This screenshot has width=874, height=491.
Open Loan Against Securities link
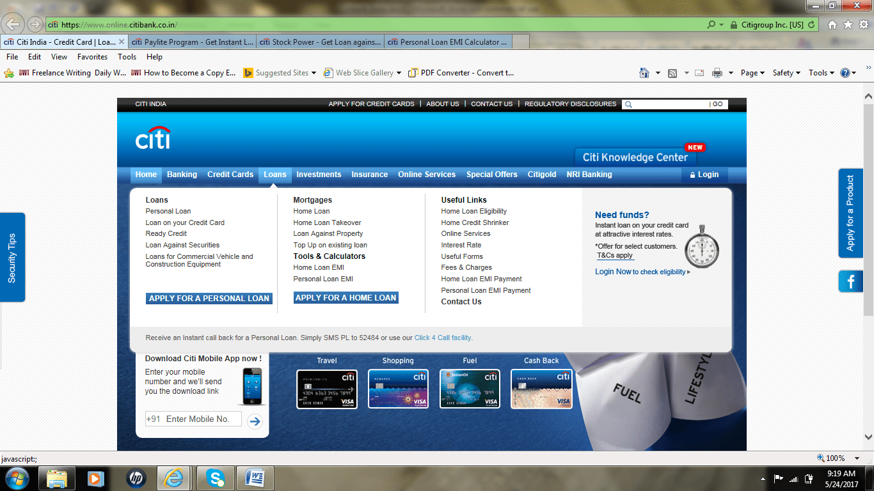[182, 245]
